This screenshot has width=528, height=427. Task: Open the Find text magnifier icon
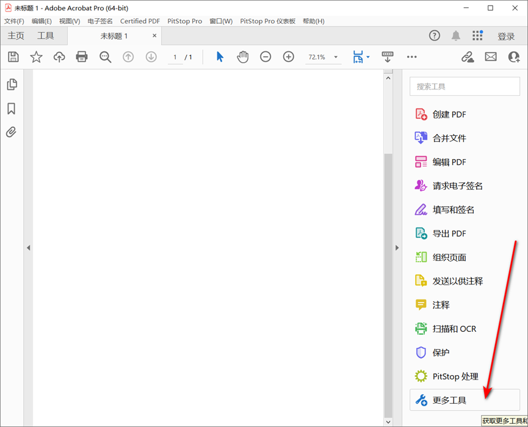(x=105, y=57)
